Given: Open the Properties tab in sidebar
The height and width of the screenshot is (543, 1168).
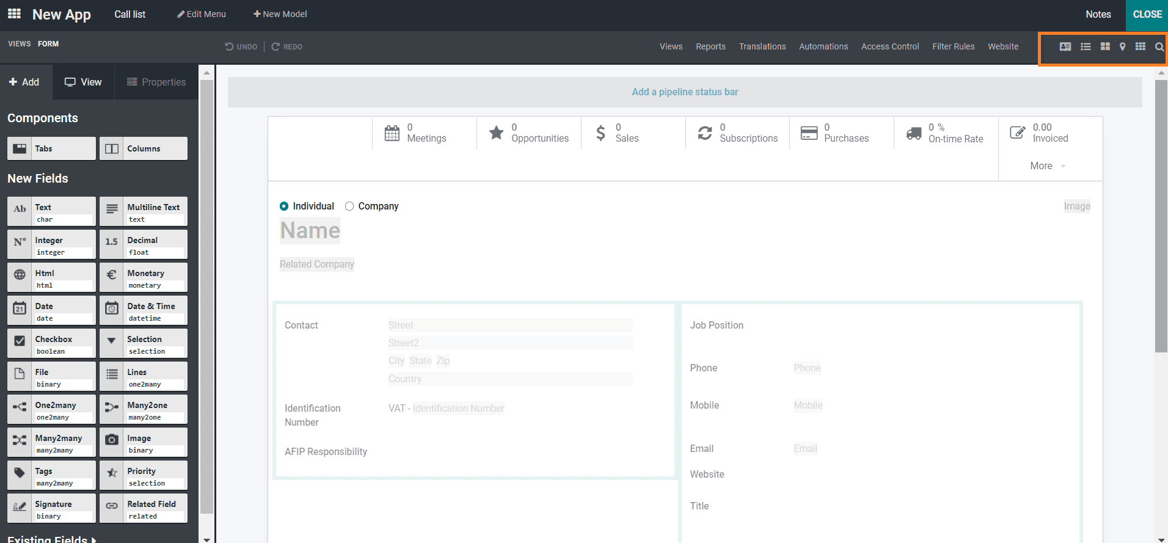Looking at the screenshot, I should (x=156, y=82).
